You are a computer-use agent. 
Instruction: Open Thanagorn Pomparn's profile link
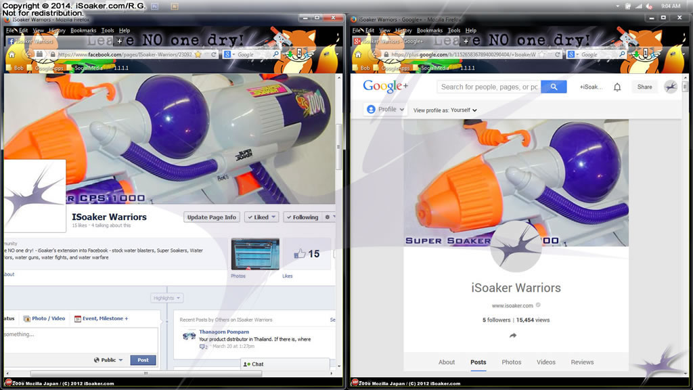224,332
